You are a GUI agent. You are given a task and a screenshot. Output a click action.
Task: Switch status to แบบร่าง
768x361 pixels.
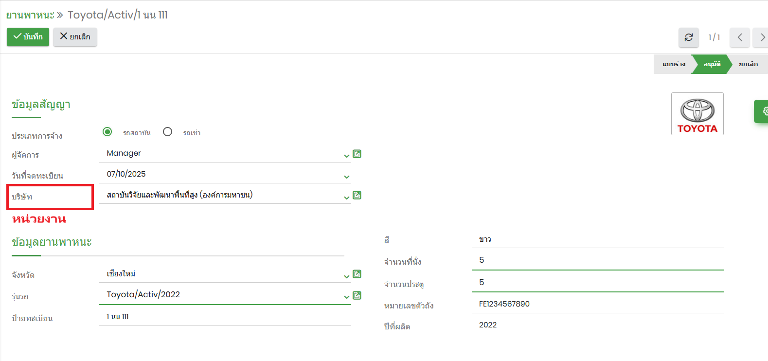point(673,64)
